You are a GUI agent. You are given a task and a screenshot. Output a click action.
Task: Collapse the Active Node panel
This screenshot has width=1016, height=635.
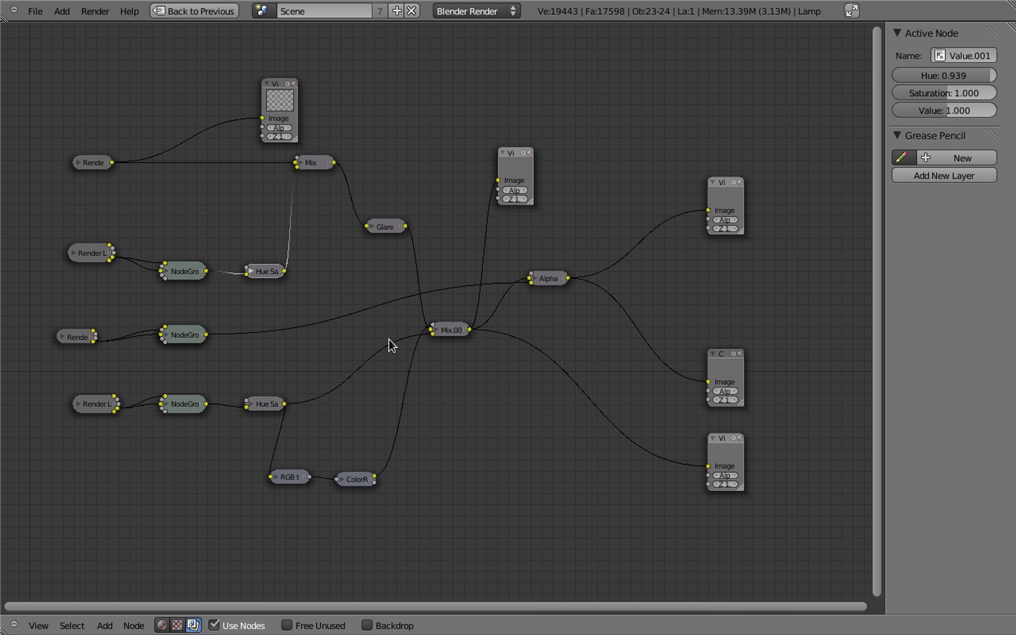[897, 33]
